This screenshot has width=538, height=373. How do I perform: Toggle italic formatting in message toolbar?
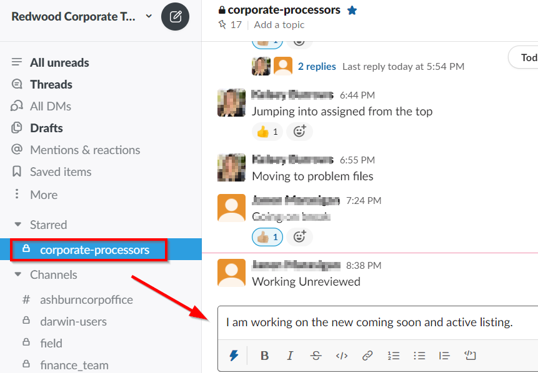coord(290,356)
